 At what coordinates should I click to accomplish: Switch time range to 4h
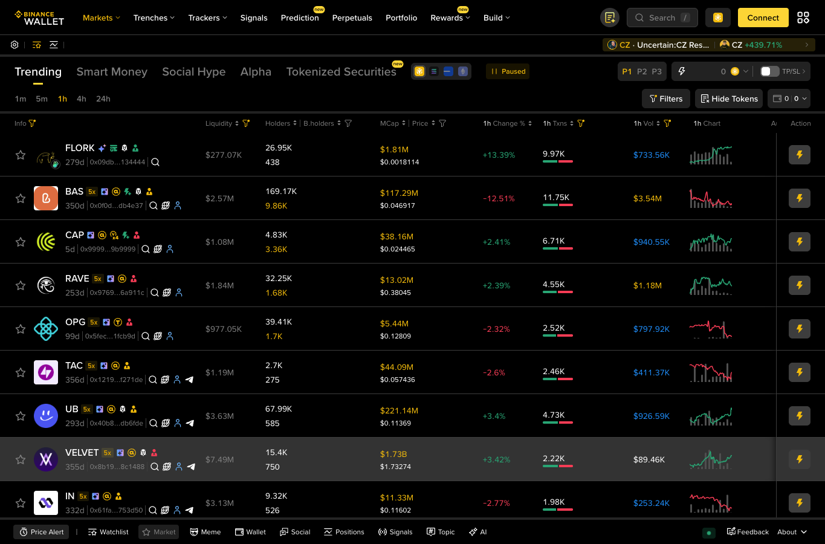pyautogui.click(x=82, y=99)
